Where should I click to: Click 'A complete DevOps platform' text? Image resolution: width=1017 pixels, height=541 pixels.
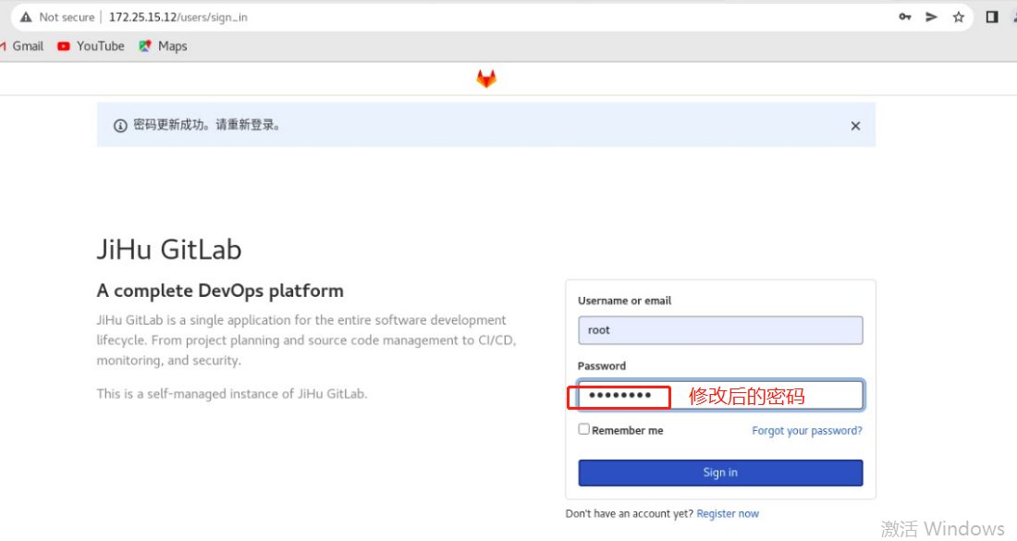(x=220, y=290)
